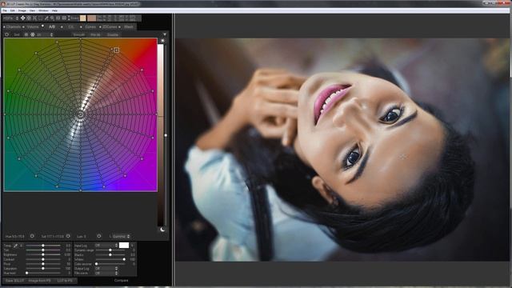
Task: Switch to the A/B tab
Action: coord(52,26)
